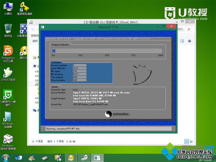216x162 pixels.
Task: Click the memory chip icon on the taskbar
Action: 45,158
